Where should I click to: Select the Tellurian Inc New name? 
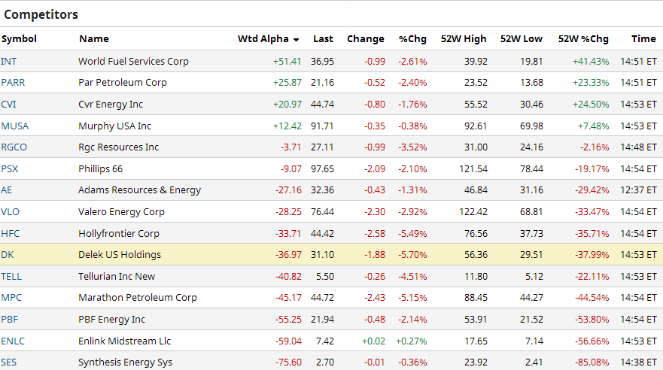[x=117, y=277]
